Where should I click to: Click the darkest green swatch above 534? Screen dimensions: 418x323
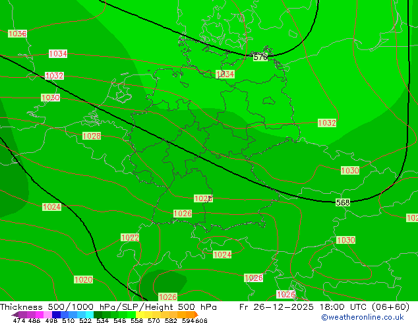(x=98, y=314)
